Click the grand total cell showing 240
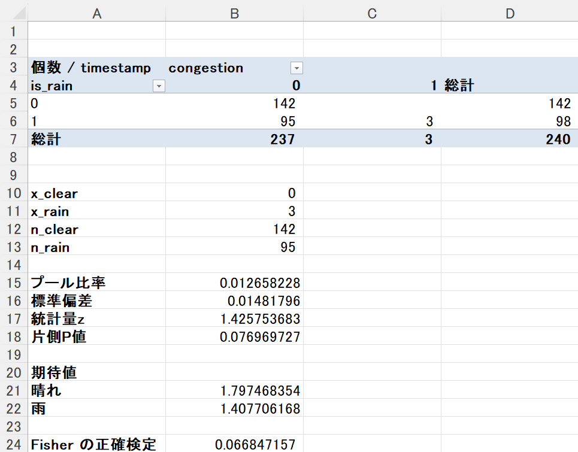The height and width of the screenshot is (452, 578). click(x=510, y=139)
